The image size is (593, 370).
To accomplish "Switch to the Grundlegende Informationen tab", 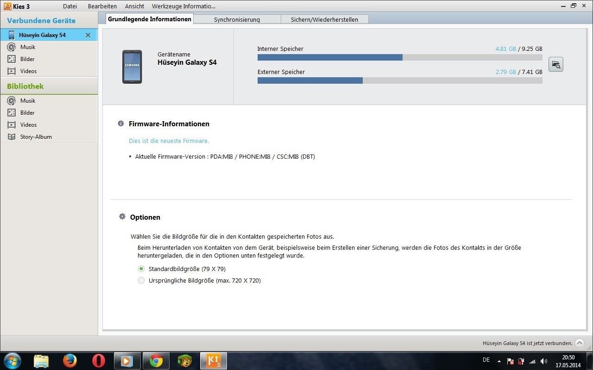I will coord(150,19).
